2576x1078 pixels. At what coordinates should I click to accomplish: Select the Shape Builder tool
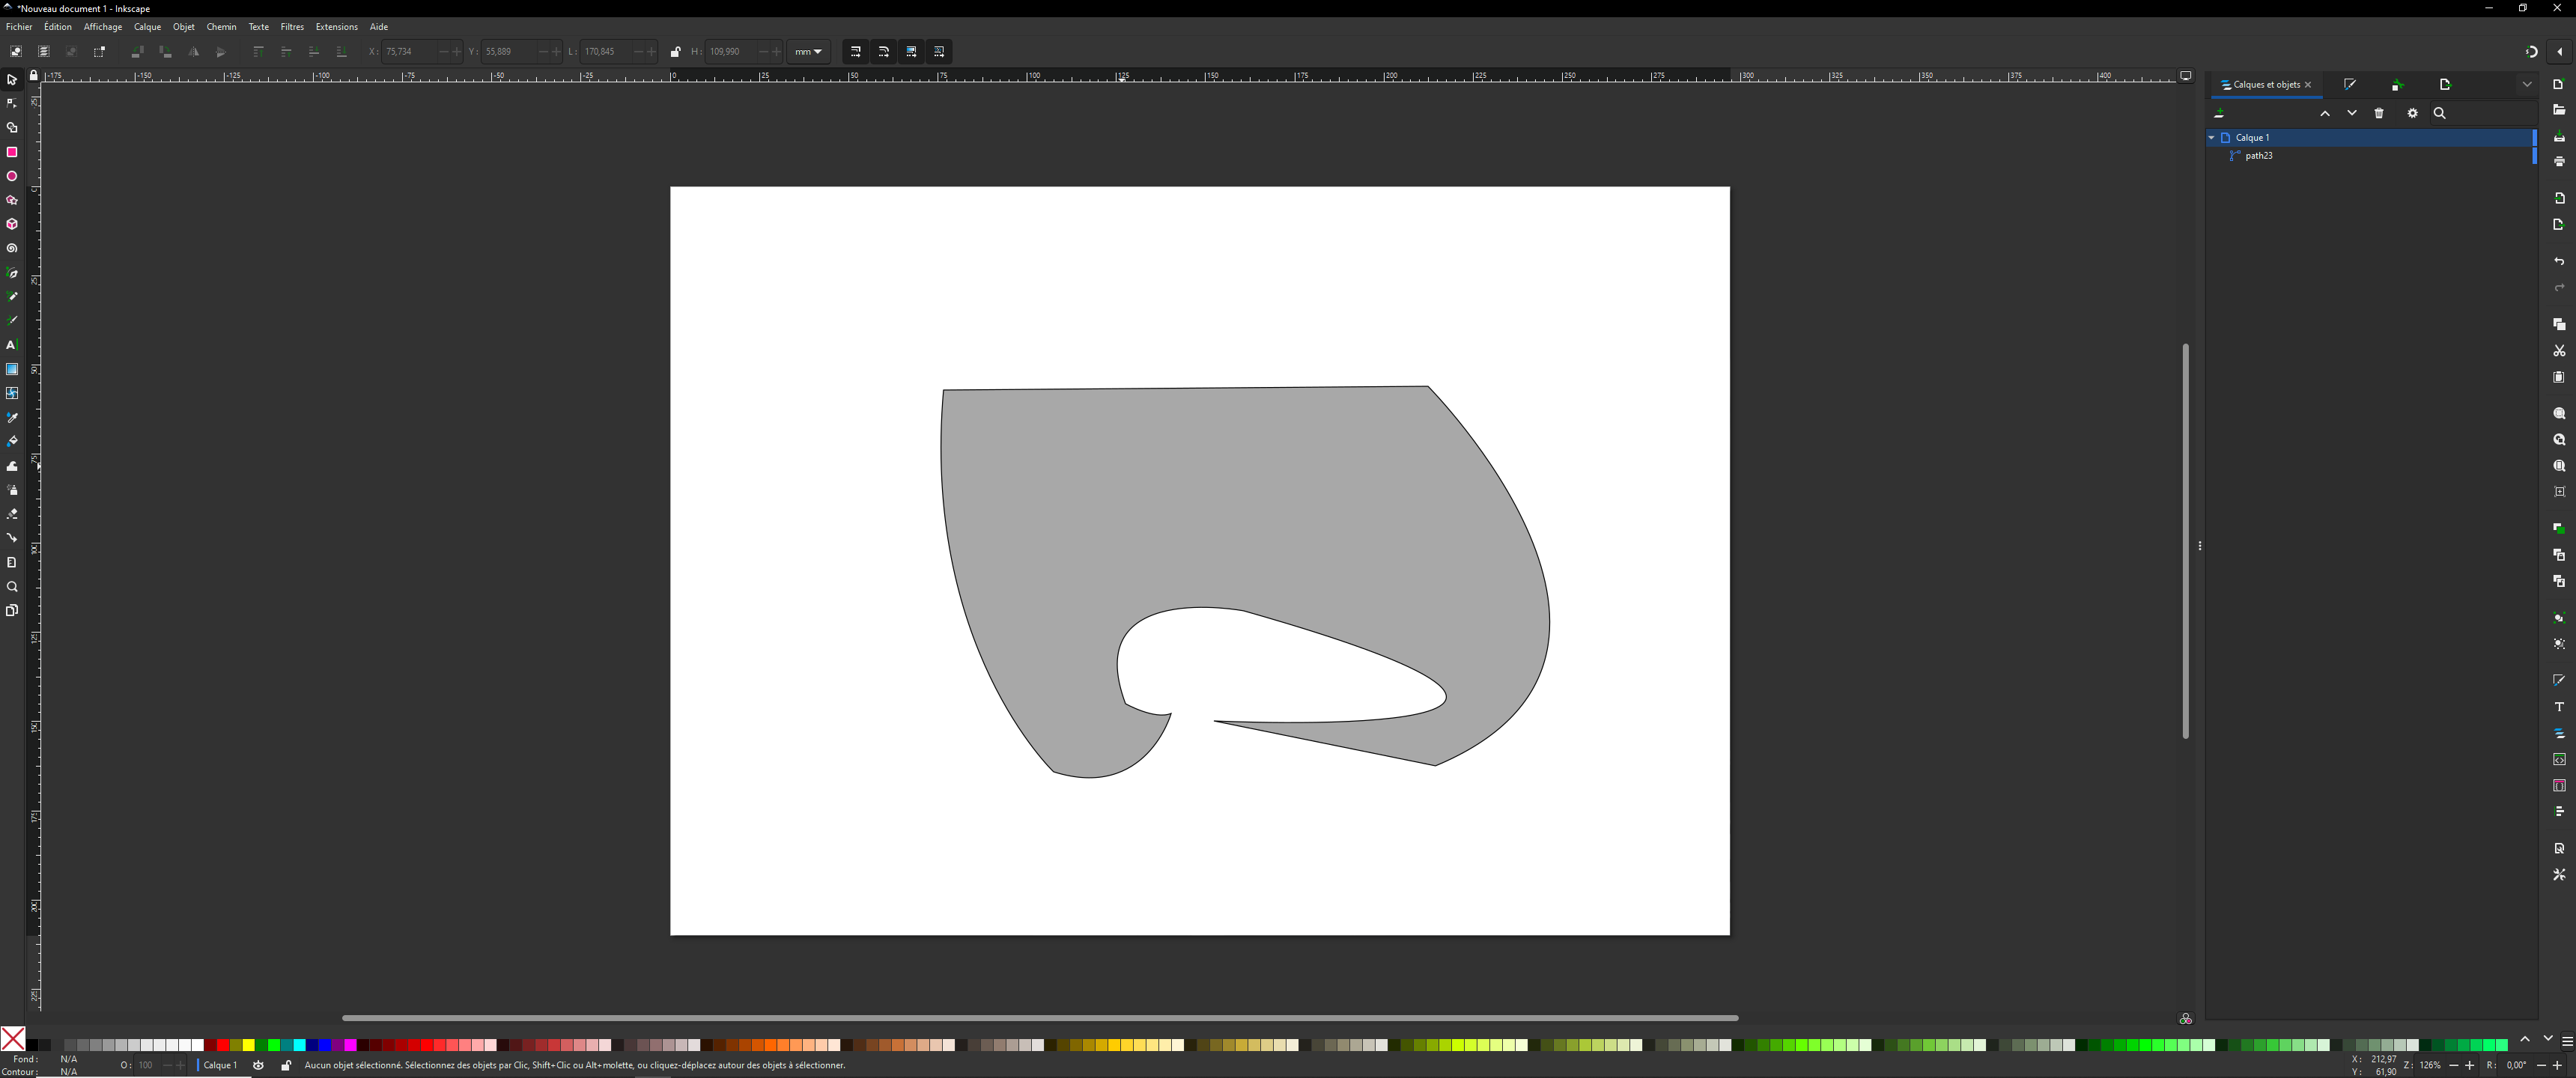coord(12,128)
